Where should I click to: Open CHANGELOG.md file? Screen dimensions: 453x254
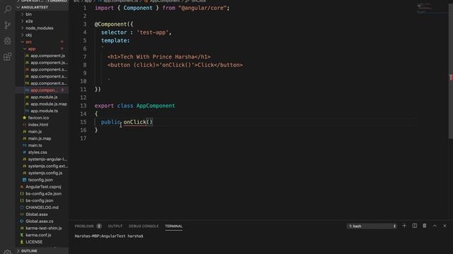(42, 207)
